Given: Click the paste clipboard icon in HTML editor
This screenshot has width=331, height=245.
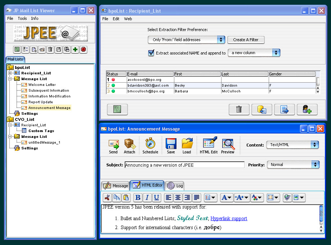Looking at the screenshot, I should (126, 198).
